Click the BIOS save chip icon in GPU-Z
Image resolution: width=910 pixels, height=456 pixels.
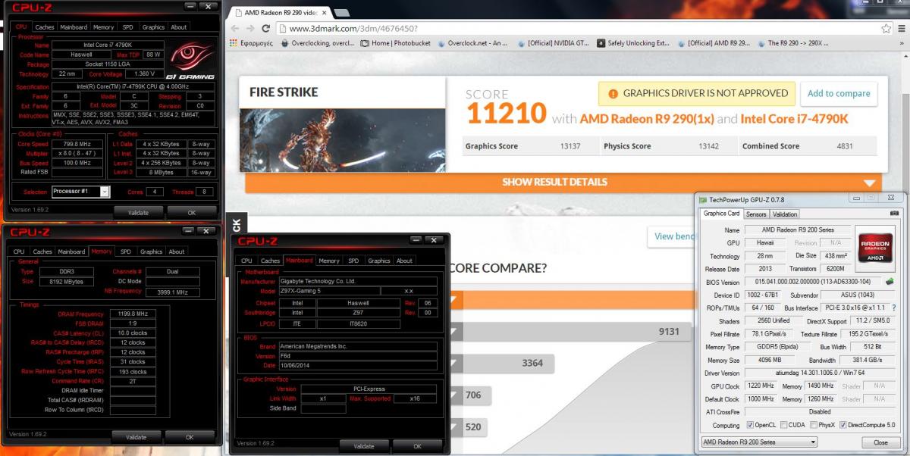pos(889,282)
